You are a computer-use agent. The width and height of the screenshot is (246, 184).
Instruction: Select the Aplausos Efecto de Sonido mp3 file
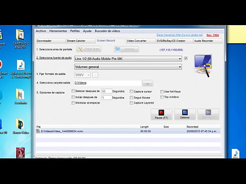pos(21,69)
